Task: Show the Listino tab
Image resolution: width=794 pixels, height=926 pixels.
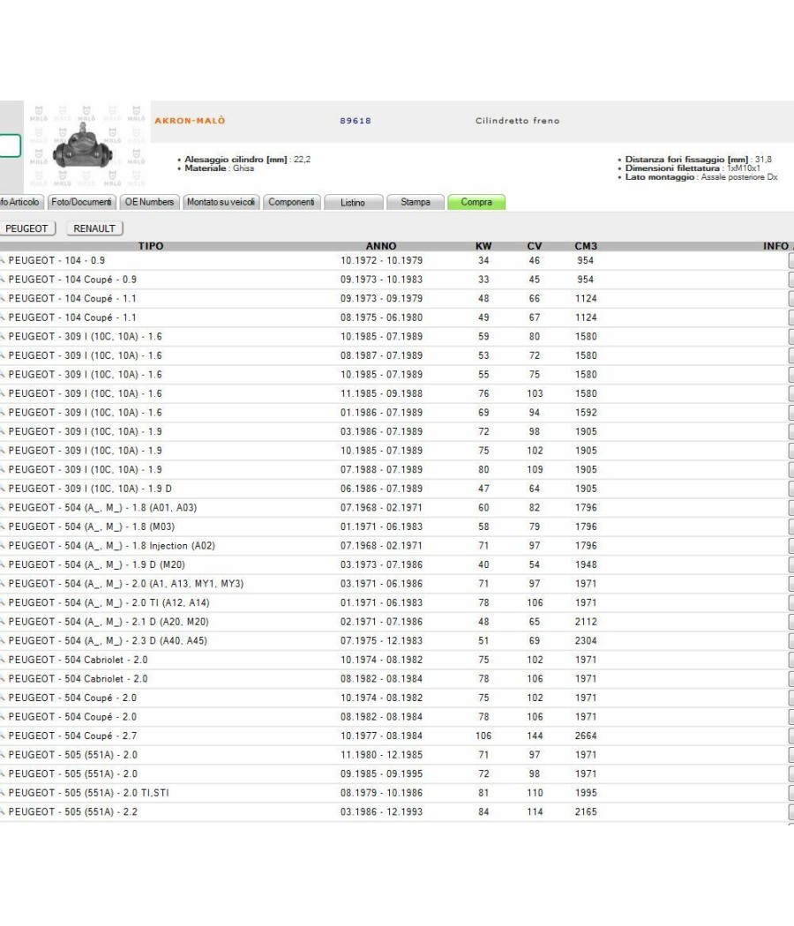Action: pyautogui.click(x=353, y=203)
